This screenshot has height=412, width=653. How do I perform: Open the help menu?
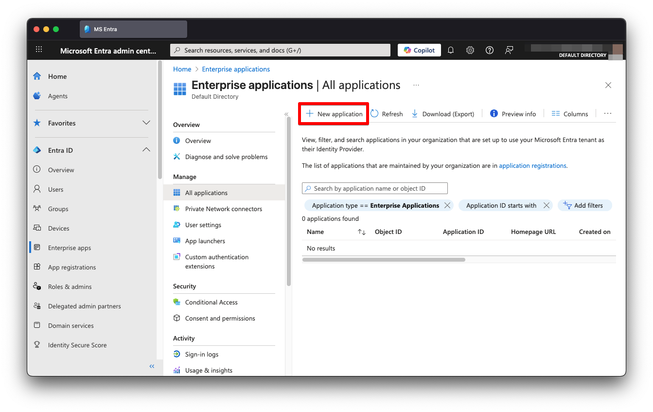click(x=489, y=50)
